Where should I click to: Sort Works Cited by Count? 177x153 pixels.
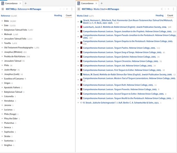coord(170,15)
